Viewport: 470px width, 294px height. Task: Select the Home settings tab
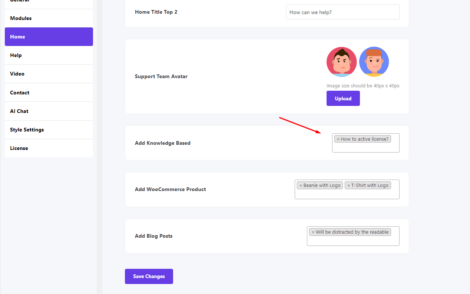tap(49, 37)
